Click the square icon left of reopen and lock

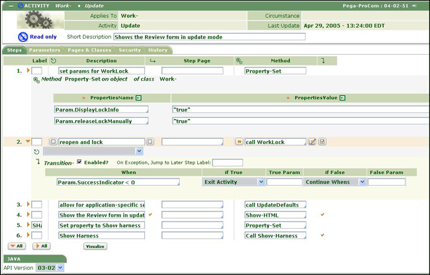click(53, 141)
